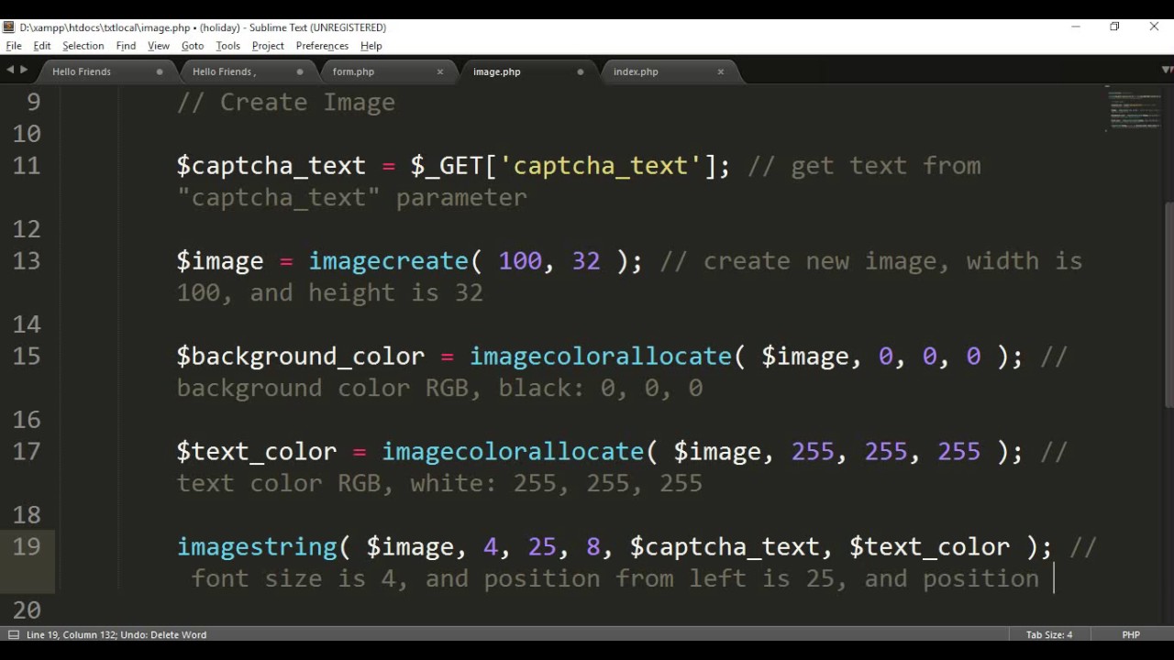Viewport: 1174px width, 660px height.
Task: Click imagecolorallocate on line 17
Action: click(x=513, y=452)
